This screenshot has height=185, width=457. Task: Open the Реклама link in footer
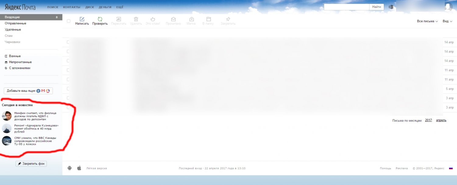[x=402, y=168]
